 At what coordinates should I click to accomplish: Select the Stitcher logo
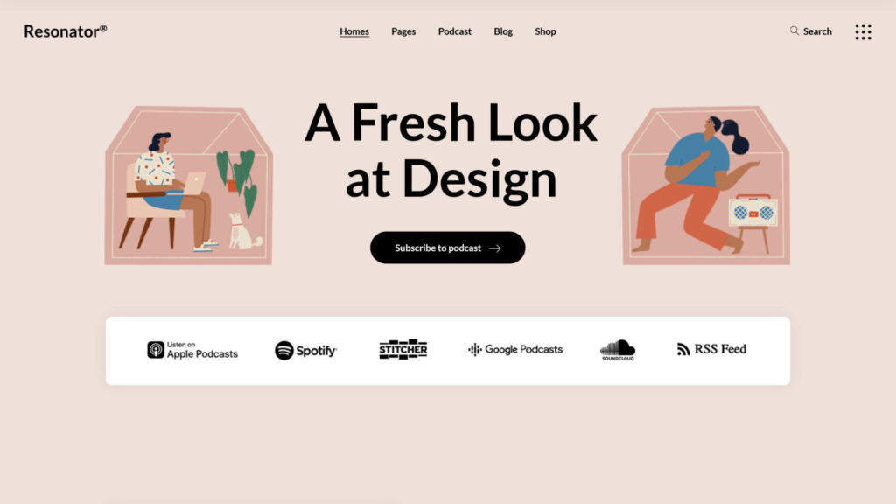click(x=402, y=349)
